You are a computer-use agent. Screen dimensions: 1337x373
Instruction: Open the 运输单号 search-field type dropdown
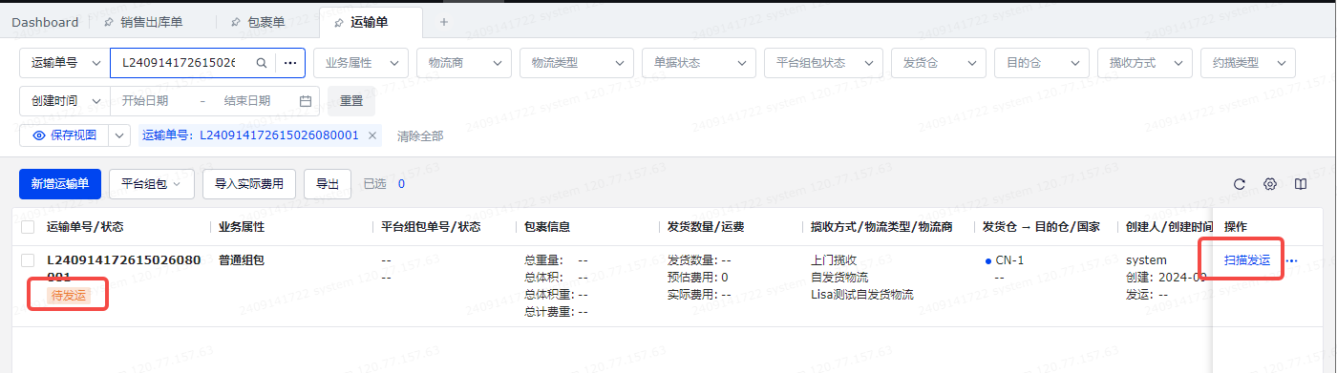tap(65, 62)
